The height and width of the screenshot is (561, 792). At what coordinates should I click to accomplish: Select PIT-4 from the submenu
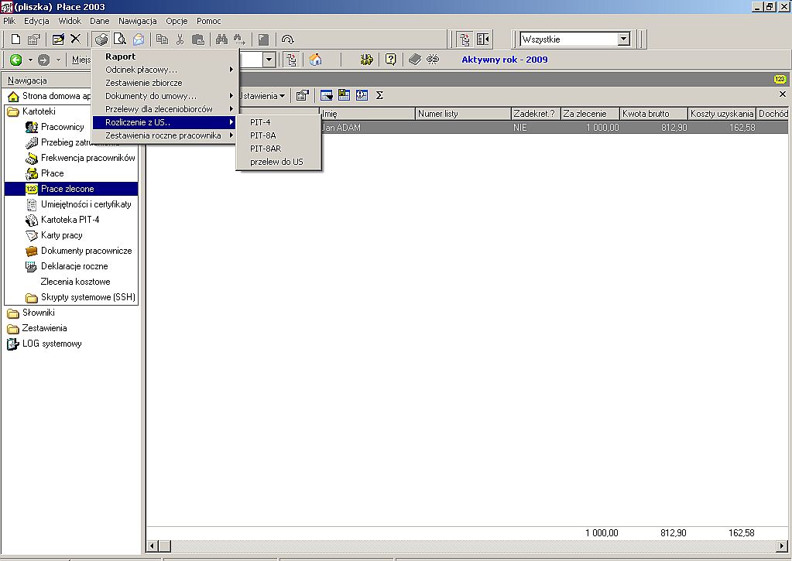coord(278,122)
